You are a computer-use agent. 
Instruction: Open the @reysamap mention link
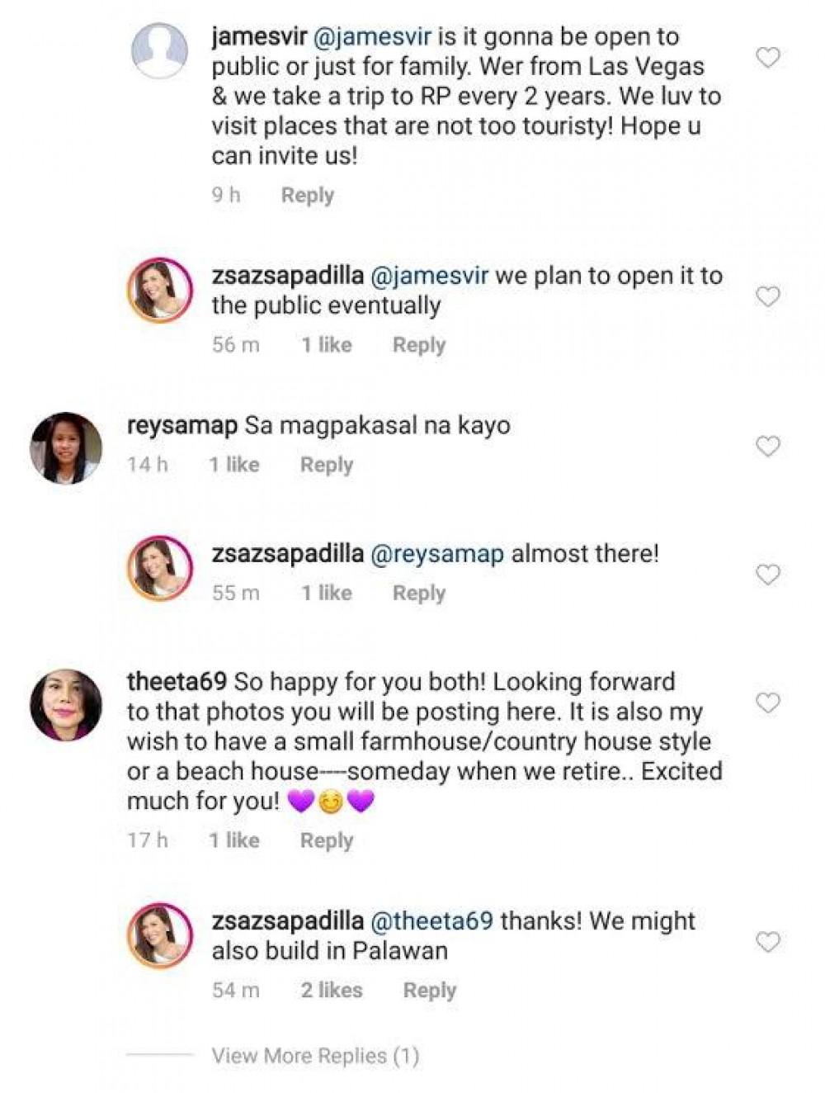tap(437, 554)
